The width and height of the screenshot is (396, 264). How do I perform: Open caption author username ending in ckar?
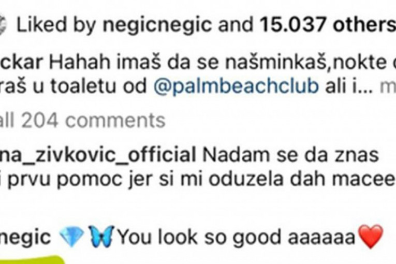(21, 63)
